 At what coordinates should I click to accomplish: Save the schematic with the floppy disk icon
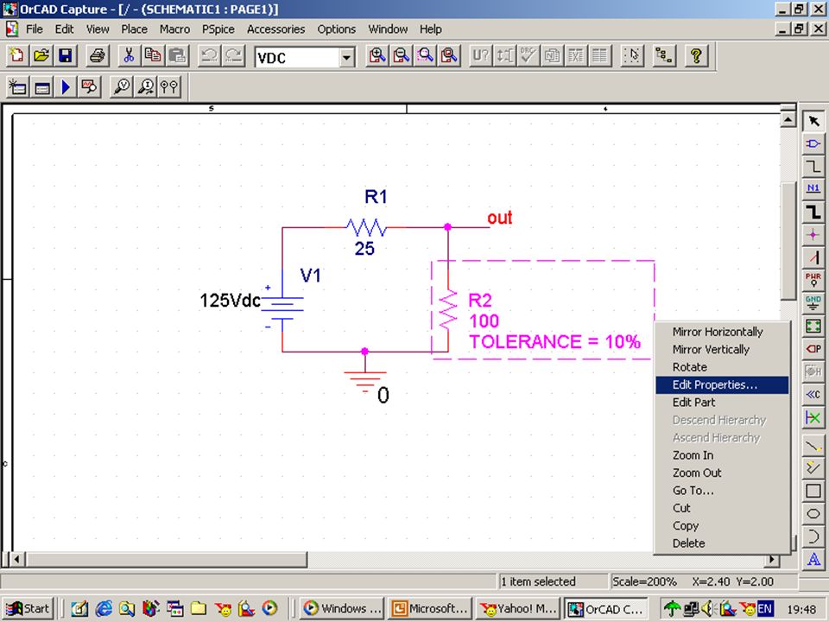[65, 55]
